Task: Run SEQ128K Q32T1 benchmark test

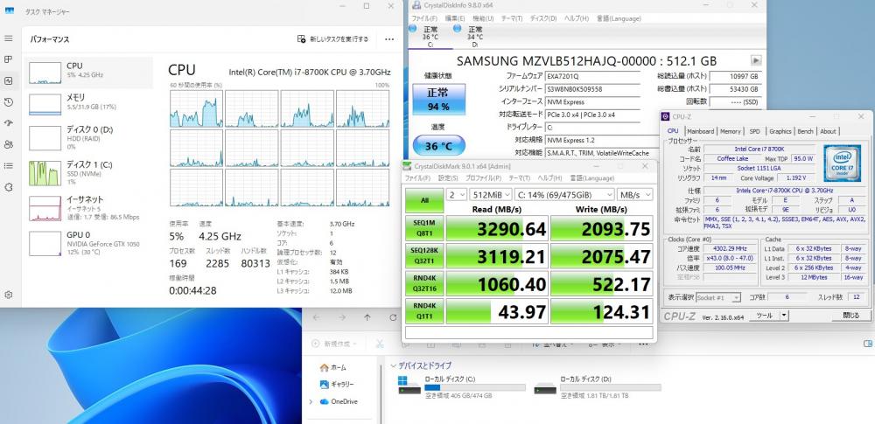Action: tap(424, 256)
